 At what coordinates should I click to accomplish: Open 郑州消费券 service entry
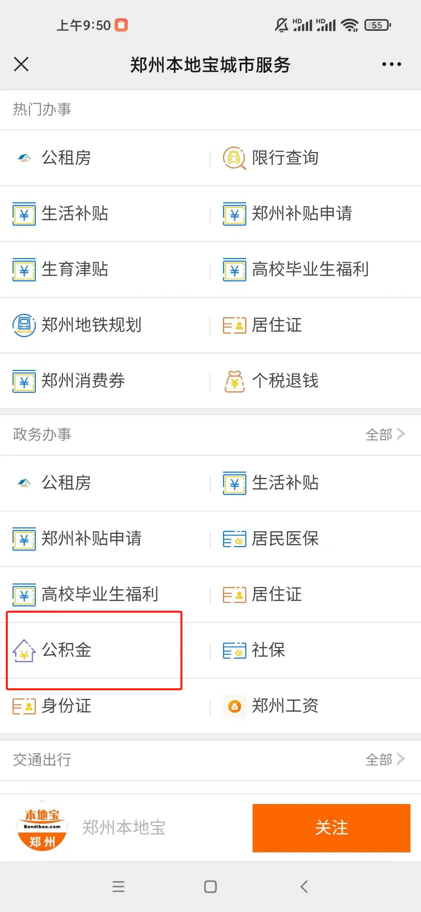(x=83, y=381)
